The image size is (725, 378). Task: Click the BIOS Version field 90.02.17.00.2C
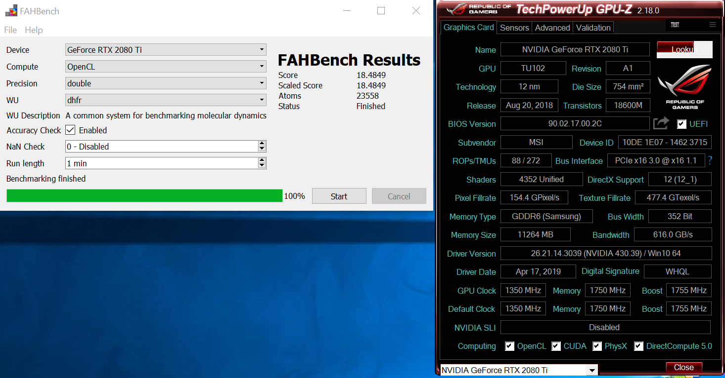pyautogui.click(x=575, y=123)
